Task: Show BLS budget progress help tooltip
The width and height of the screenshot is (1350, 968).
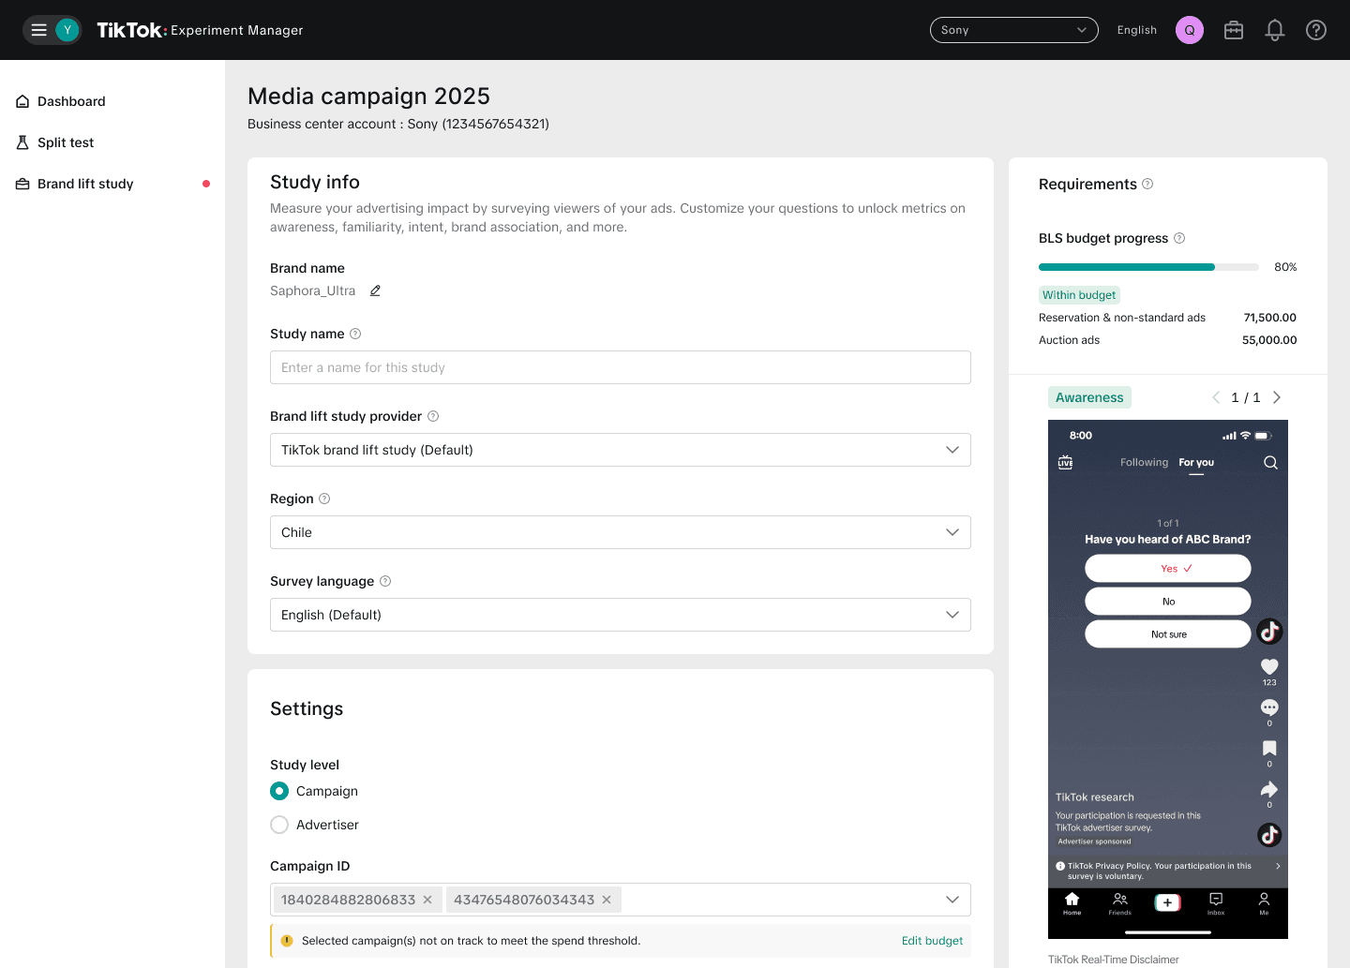Action: click(x=1179, y=238)
